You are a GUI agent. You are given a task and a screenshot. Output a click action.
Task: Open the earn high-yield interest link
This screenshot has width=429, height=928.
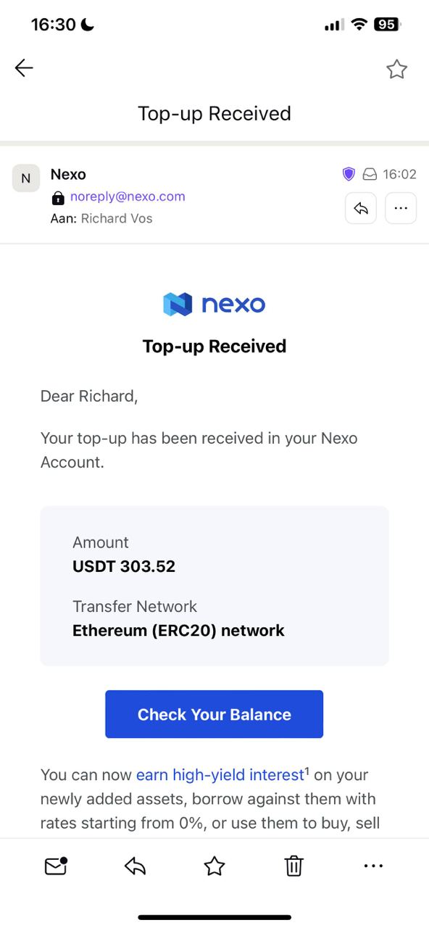(220, 774)
